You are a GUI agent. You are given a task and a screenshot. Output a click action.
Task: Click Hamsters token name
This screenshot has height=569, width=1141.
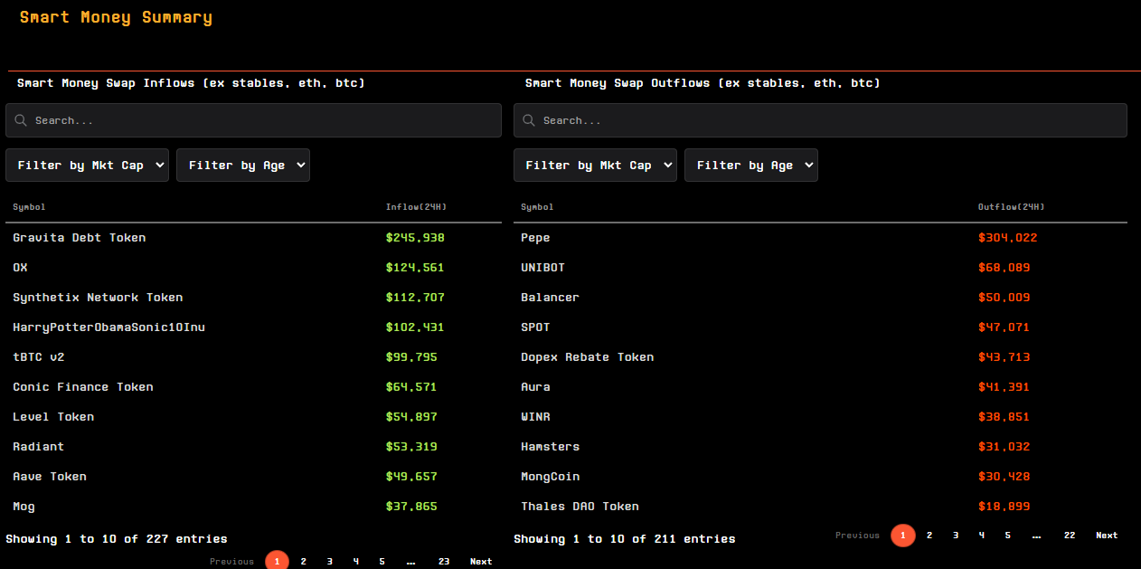click(550, 447)
